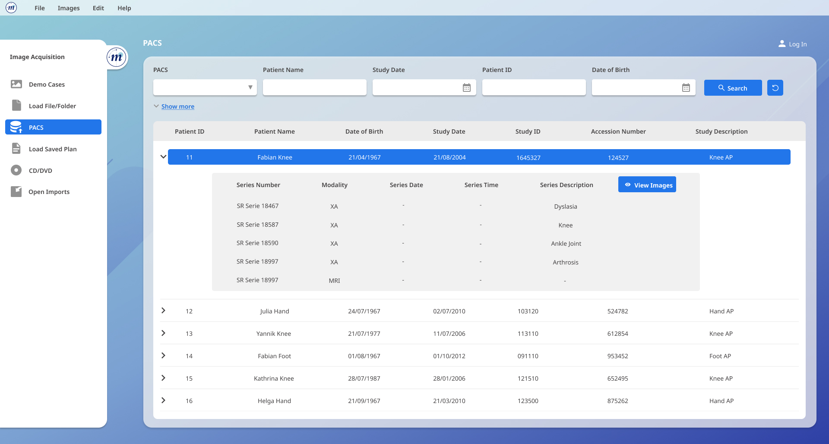
Task: Click the Log In user icon
Action: (782, 44)
